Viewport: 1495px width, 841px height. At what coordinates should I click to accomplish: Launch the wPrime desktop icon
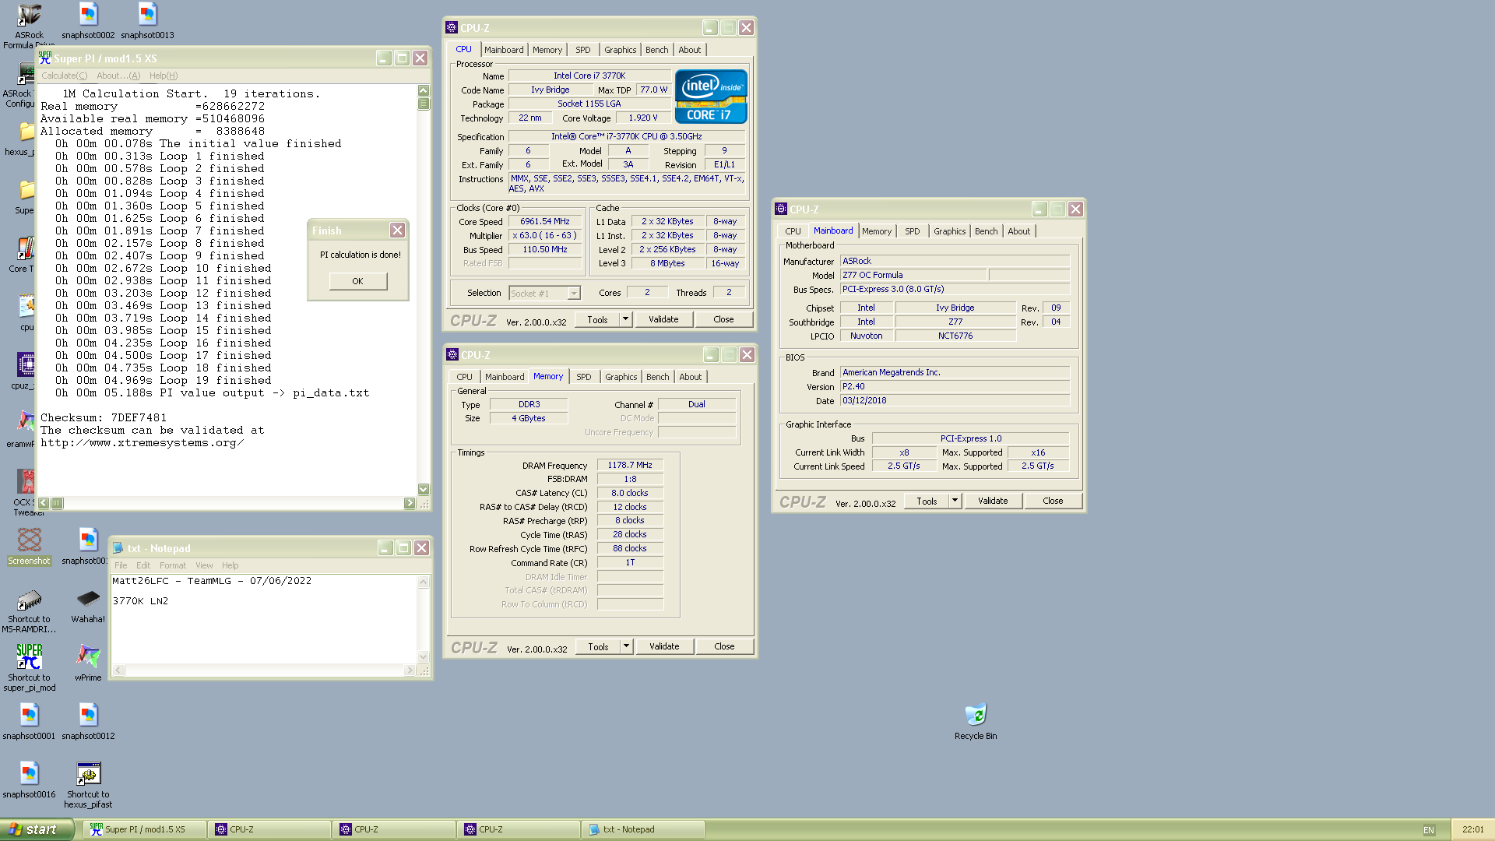coord(88,663)
